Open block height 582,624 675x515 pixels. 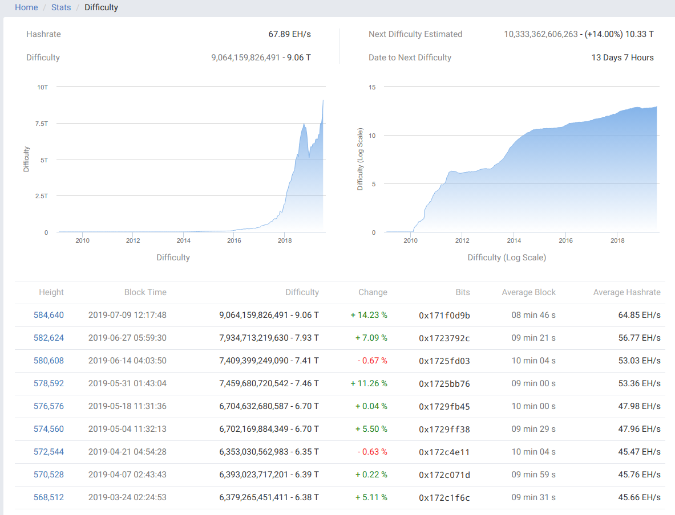point(48,338)
